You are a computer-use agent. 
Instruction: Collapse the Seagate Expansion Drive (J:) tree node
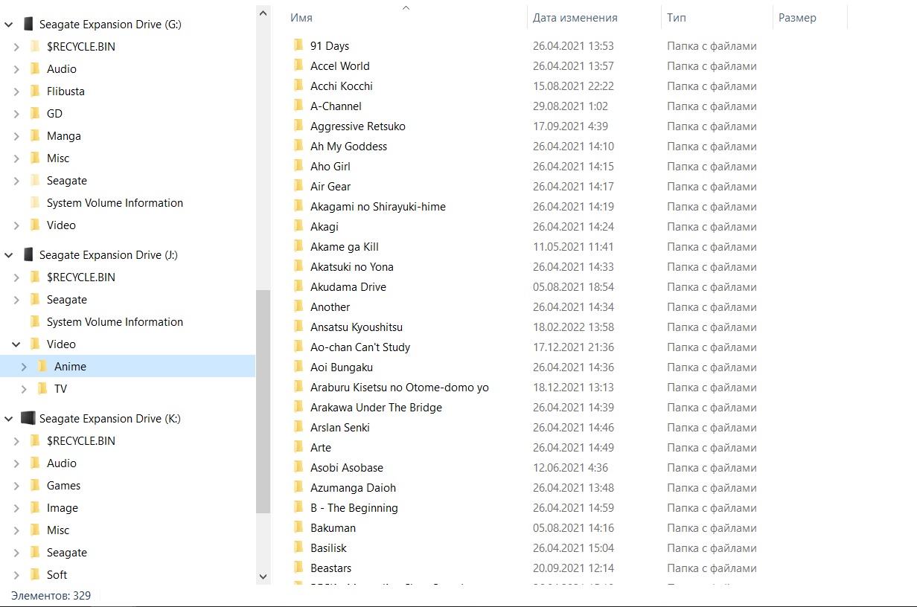(x=9, y=255)
